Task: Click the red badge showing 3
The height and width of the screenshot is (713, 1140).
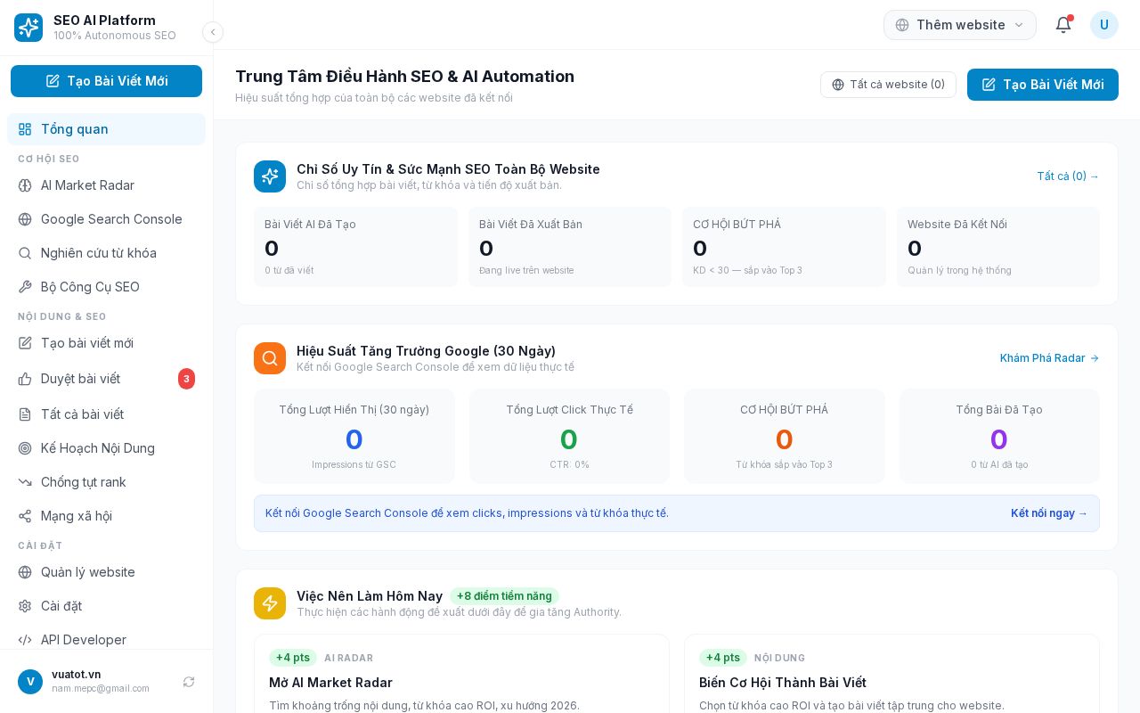Action: pyautogui.click(x=186, y=379)
